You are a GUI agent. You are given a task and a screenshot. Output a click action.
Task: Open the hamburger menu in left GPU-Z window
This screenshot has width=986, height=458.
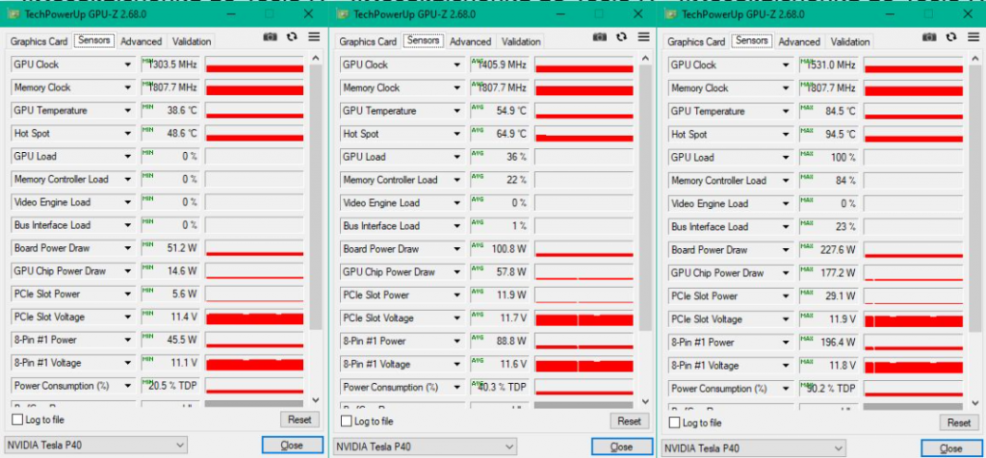coord(314,37)
